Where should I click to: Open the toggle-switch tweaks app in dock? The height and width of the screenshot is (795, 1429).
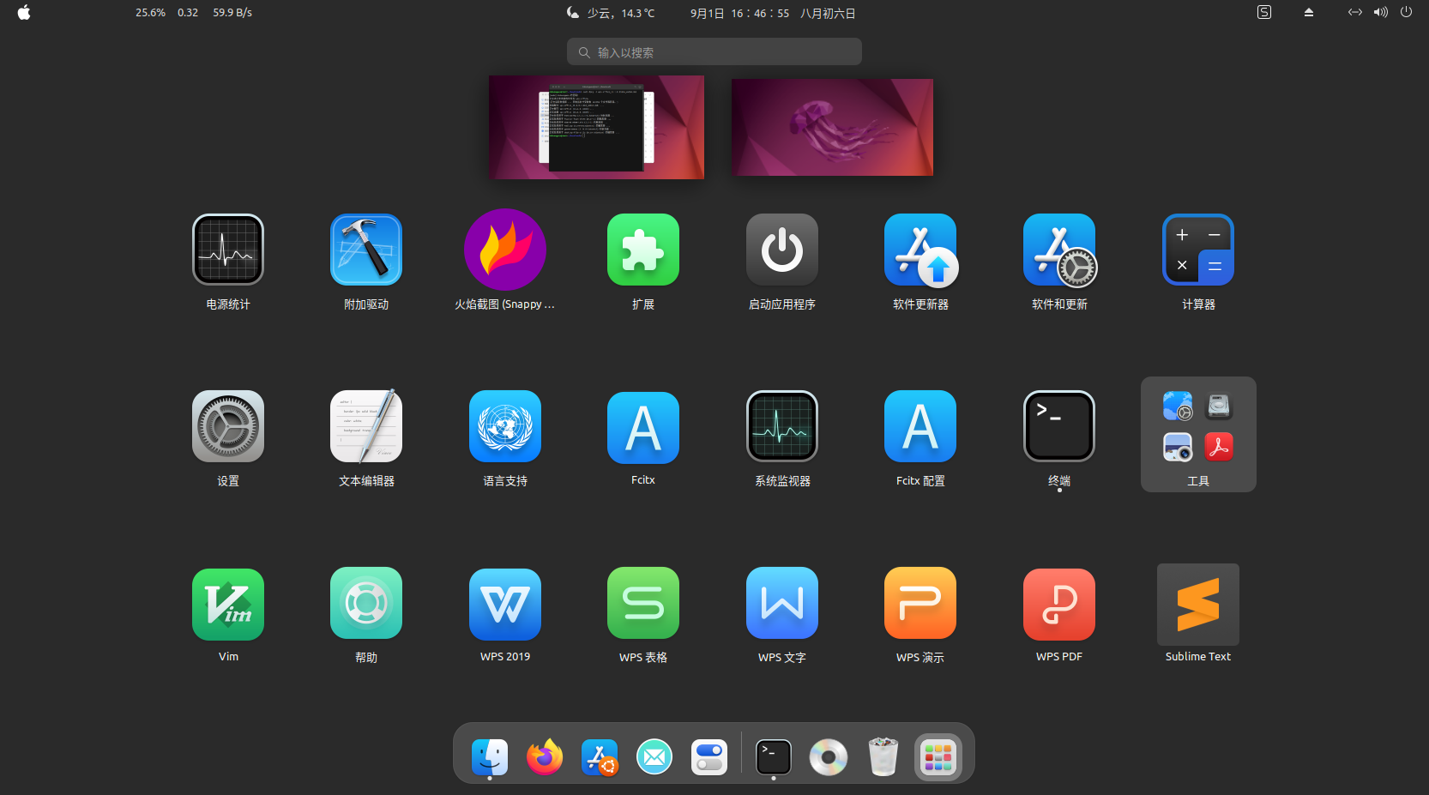pos(709,756)
